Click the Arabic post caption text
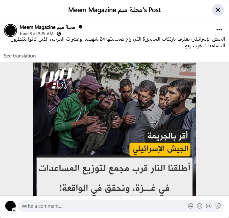The height and width of the screenshot is (218, 229). pyautogui.click(x=118, y=42)
